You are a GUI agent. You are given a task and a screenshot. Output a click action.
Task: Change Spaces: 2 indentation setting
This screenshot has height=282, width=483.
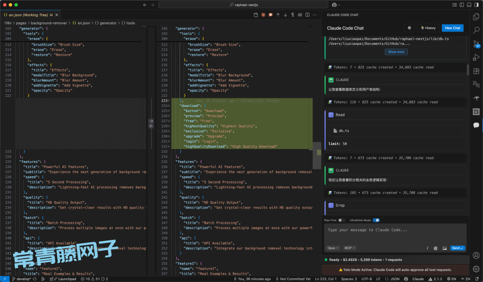pyautogui.click(x=349, y=279)
